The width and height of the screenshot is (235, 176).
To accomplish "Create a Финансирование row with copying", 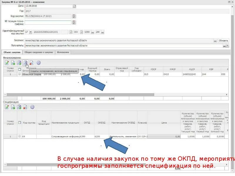I will coord(19,63).
